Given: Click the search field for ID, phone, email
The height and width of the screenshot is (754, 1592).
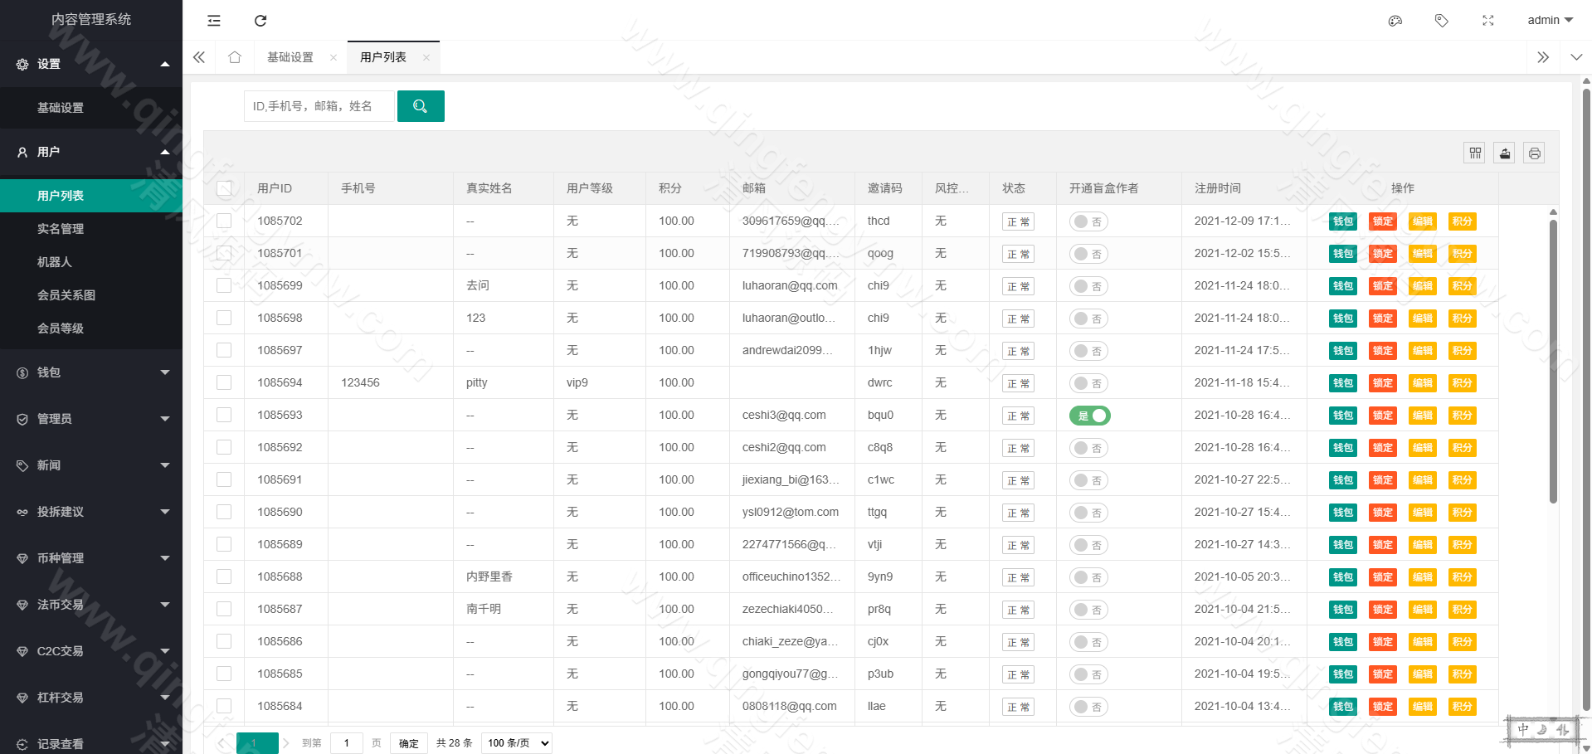Looking at the screenshot, I should pyautogui.click(x=319, y=106).
